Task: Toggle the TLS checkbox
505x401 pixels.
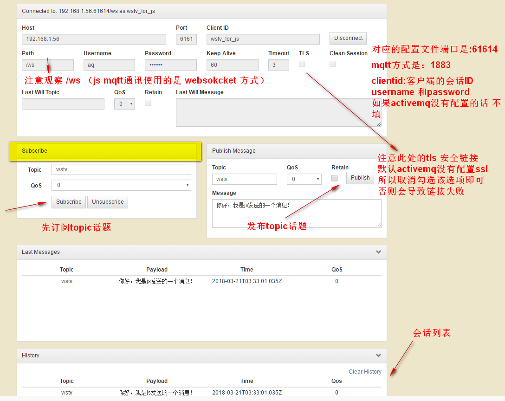Action: click(x=302, y=64)
